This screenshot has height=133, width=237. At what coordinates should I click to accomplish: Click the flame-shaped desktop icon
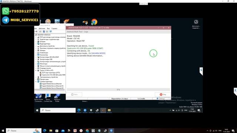coord(66,21)
